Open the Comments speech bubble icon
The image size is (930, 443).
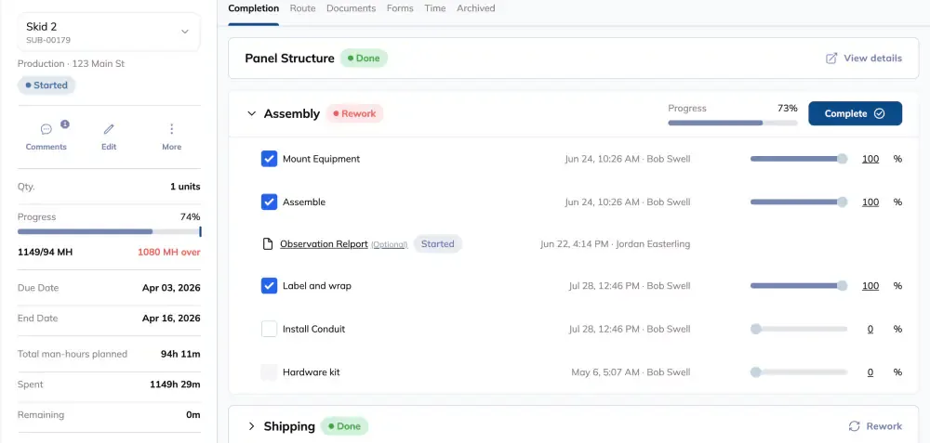click(46, 129)
